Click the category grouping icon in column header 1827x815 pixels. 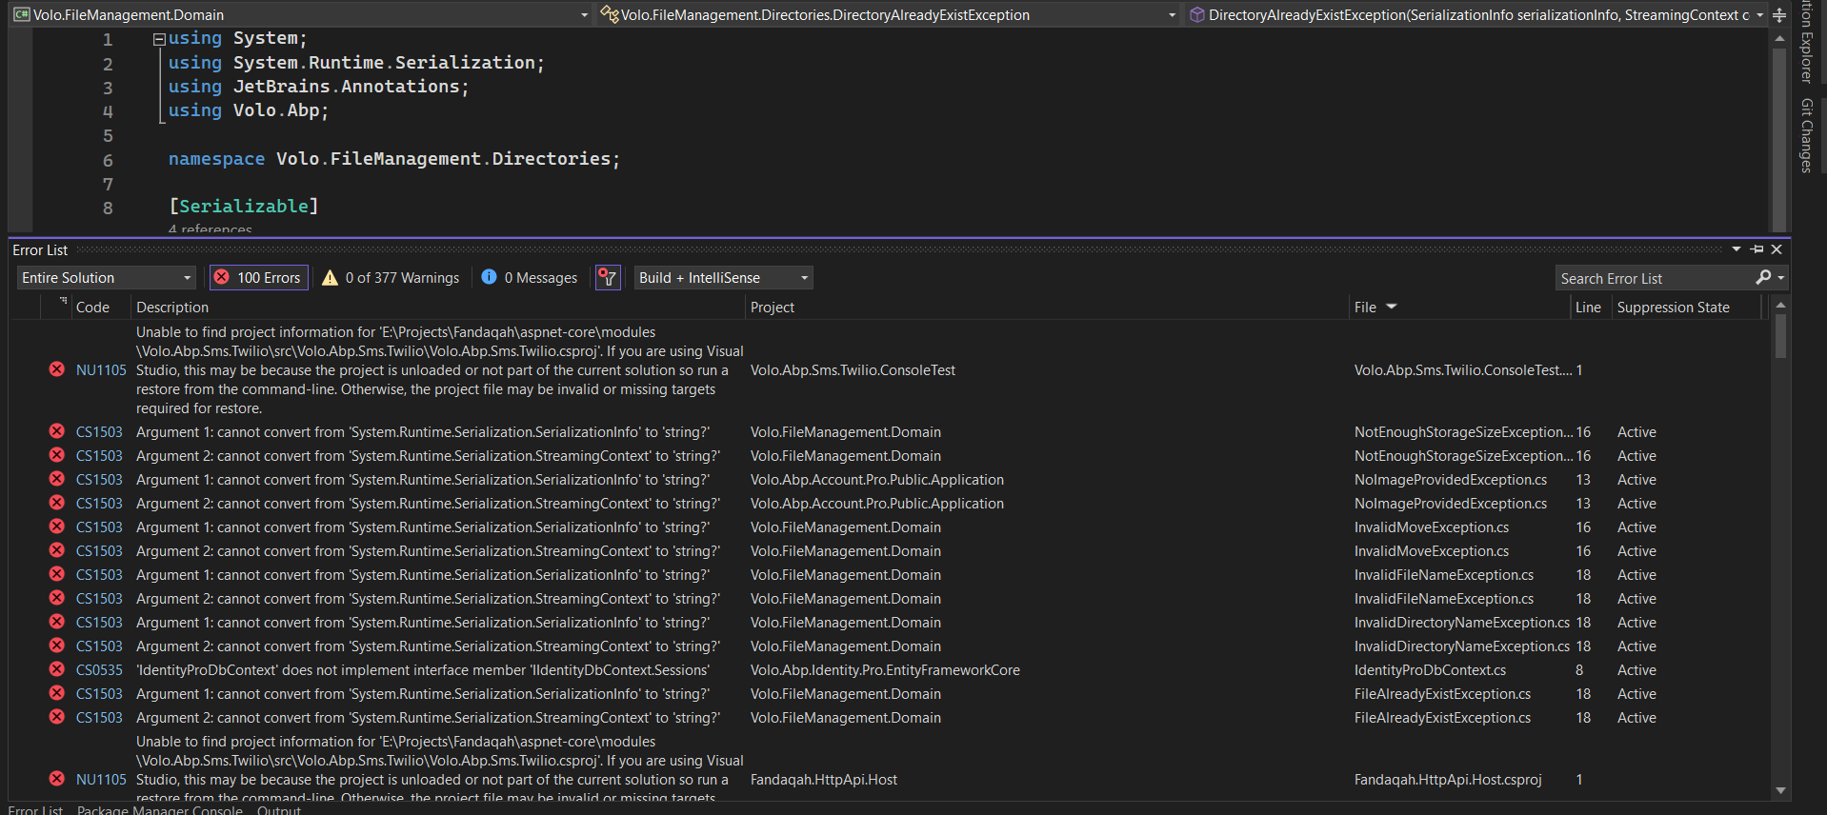pyautogui.click(x=63, y=302)
